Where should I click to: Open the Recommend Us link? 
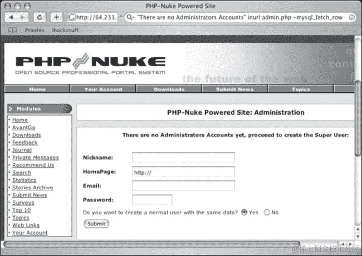[x=33, y=165]
